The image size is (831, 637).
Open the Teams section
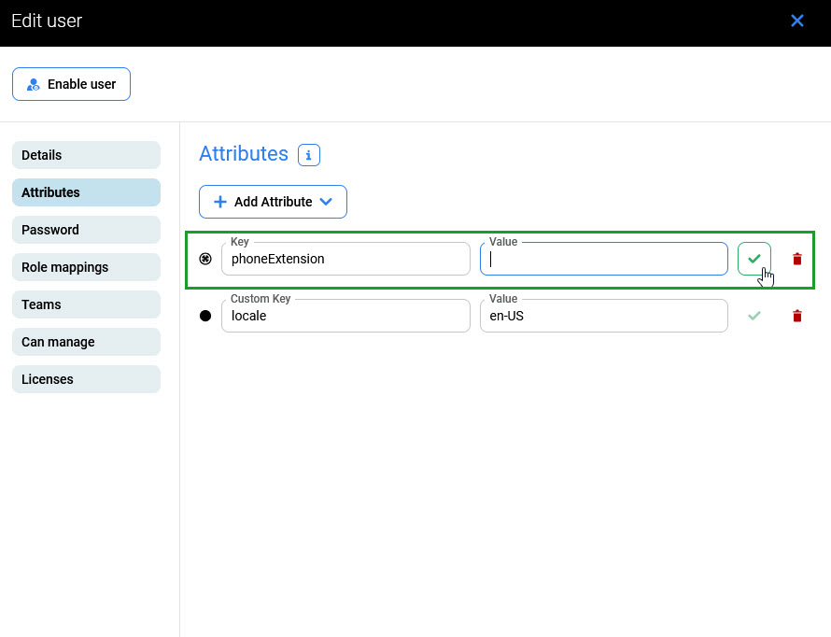pos(86,304)
